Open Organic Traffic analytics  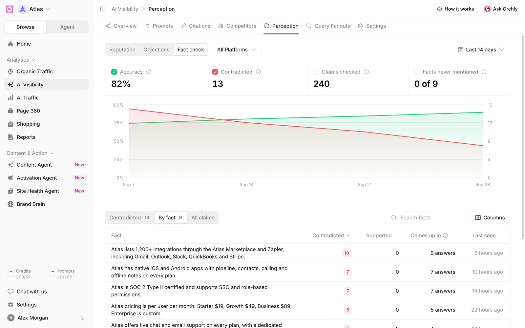tap(47, 72)
